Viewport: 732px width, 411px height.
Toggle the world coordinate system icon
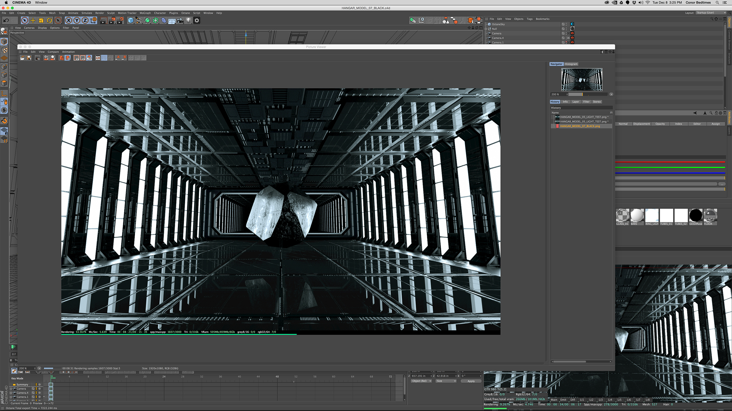(x=94, y=20)
